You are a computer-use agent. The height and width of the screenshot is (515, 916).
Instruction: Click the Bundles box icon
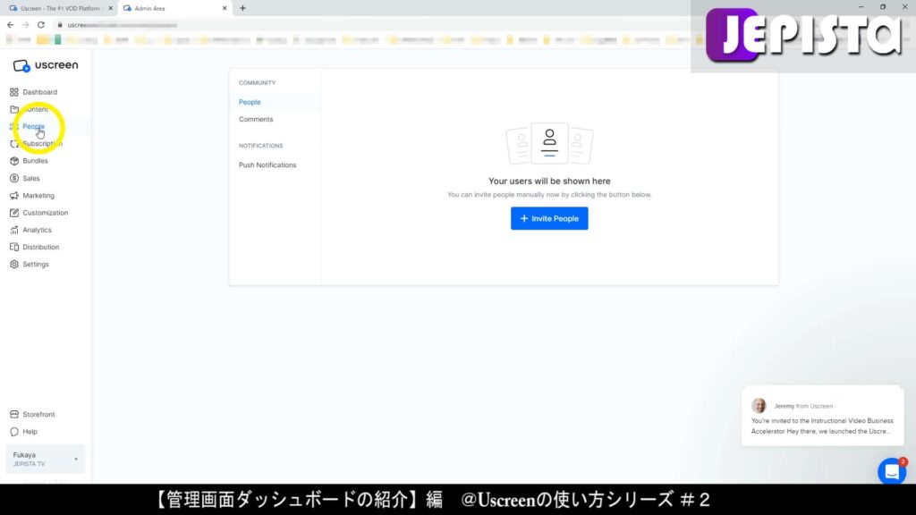click(14, 161)
